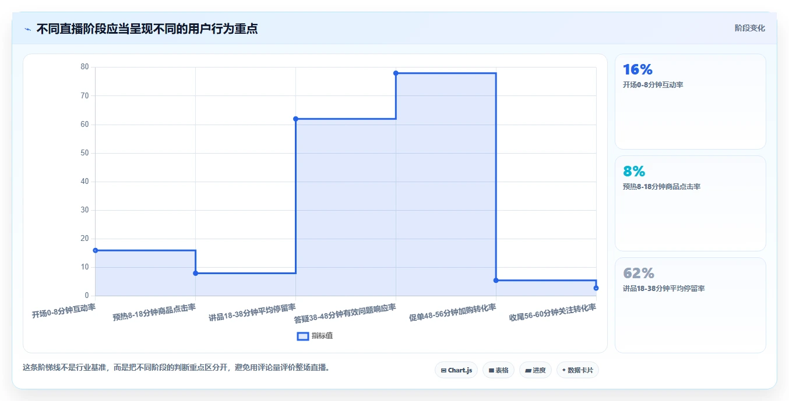Click the 进度 tag chip

(535, 370)
